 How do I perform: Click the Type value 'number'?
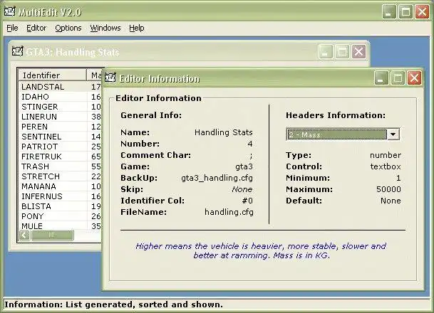(x=386, y=155)
